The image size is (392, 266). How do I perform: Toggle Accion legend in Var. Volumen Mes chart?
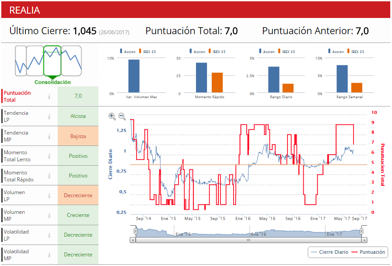(127, 51)
